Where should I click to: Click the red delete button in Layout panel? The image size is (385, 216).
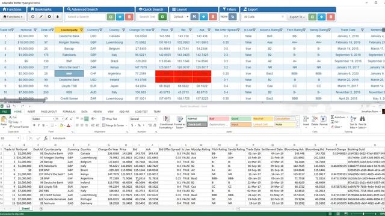[213, 17]
